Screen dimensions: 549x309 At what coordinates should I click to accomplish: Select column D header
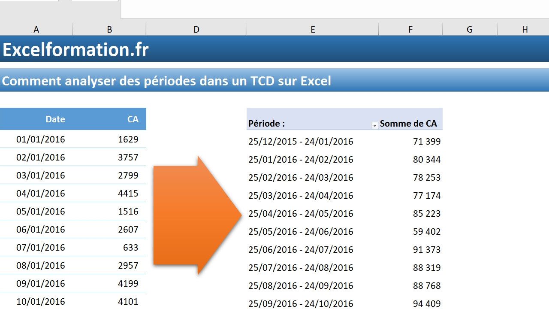196,29
